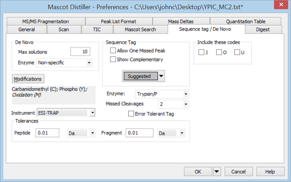
Task: Switch to the MS/MS Fragmentation tab
Action: point(46,22)
